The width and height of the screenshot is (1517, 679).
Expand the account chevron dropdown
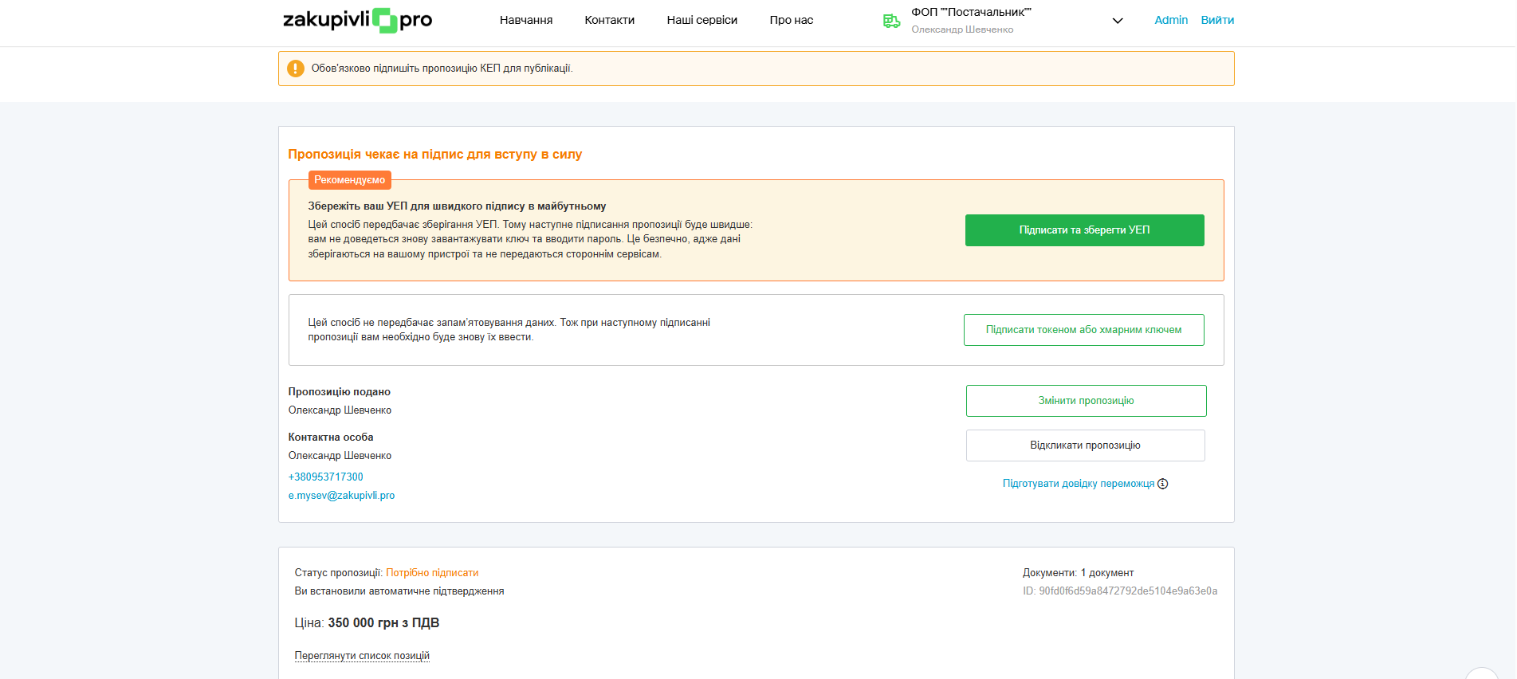pyautogui.click(x=1118, y=21)
